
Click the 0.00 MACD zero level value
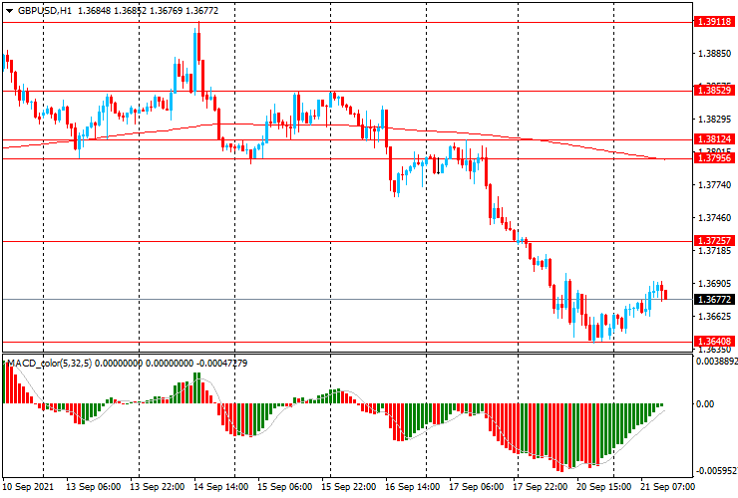[x=704, y=404]
